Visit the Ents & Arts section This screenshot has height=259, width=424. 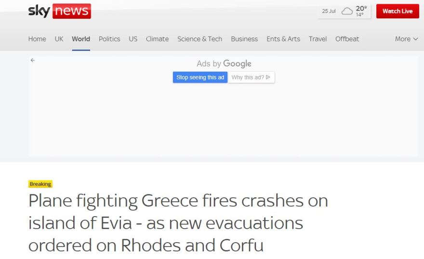coord(283,39)
